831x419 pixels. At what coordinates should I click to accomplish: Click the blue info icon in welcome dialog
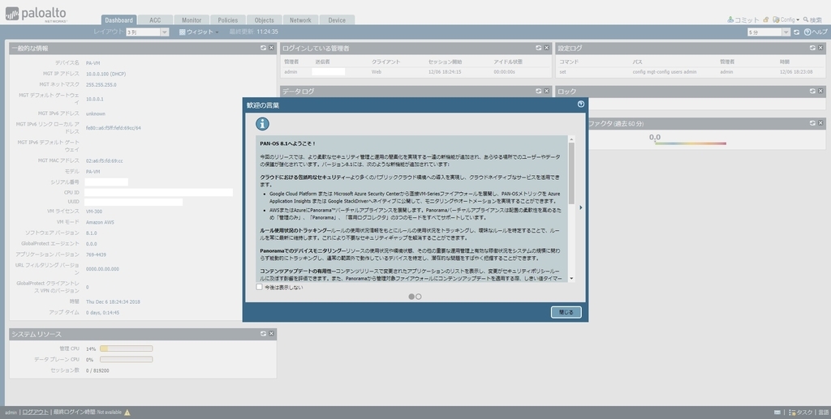(262, 124)
